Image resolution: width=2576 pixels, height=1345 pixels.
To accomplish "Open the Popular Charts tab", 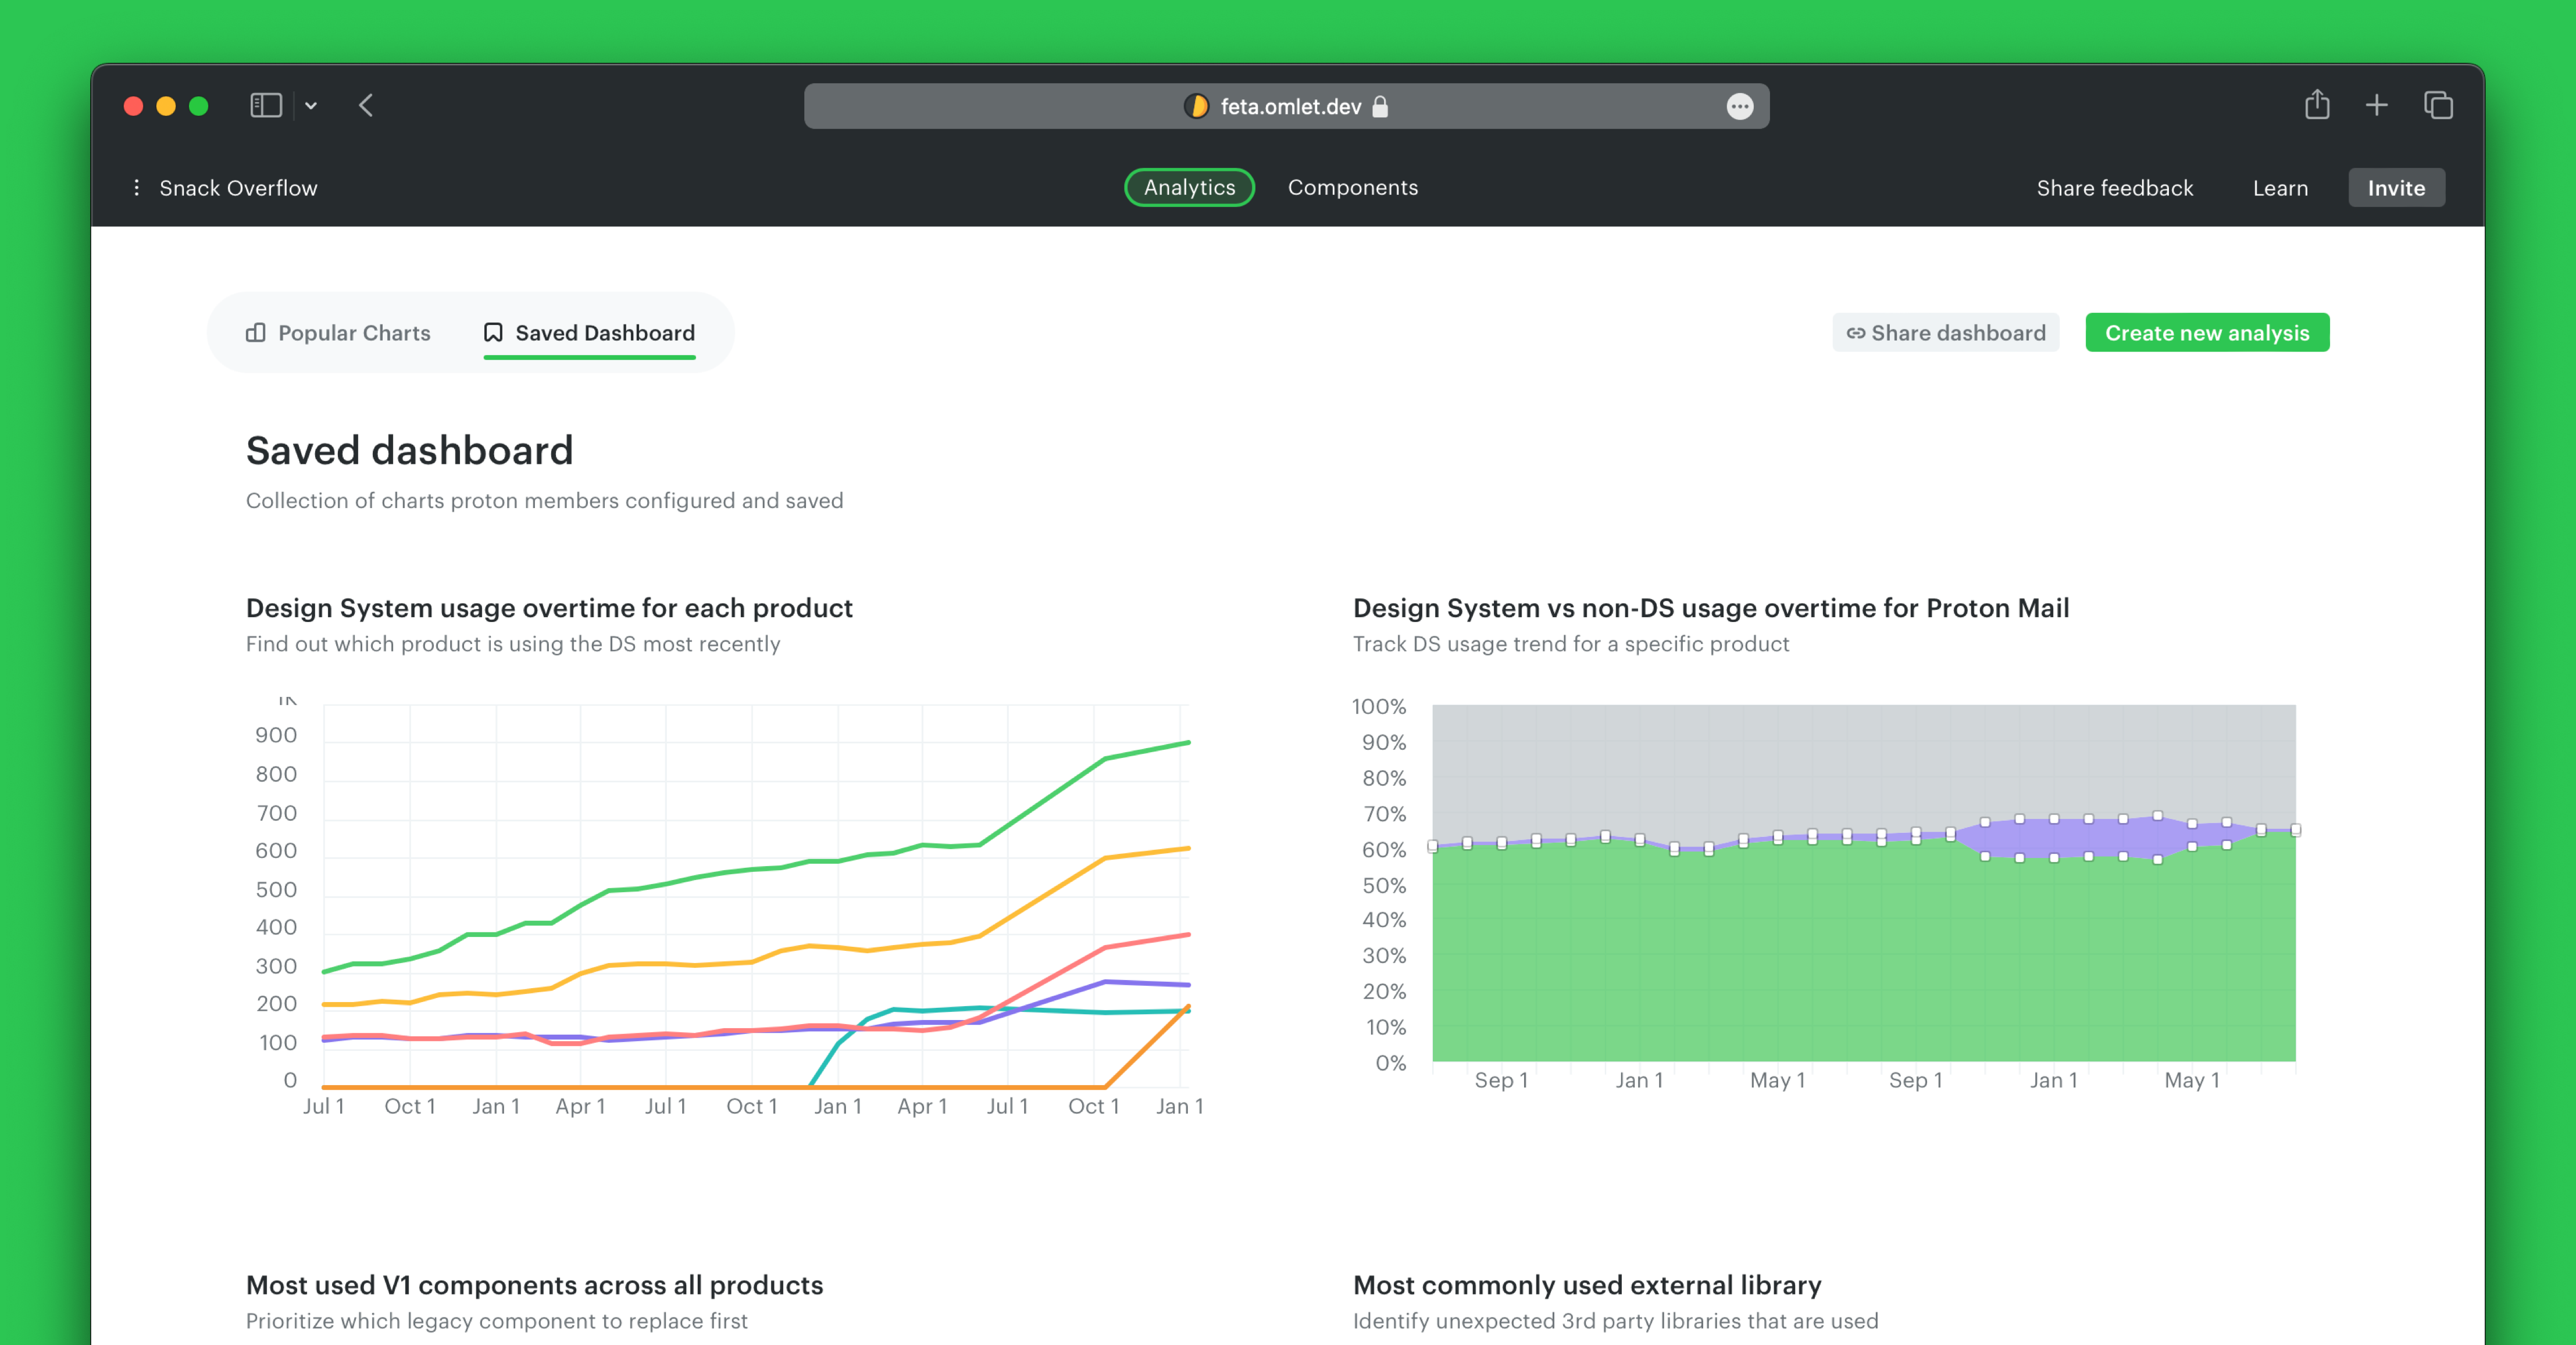I will point(339,332).
